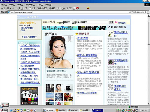Click the pink question mark help icon
Screen dimensions: 150x112
[x=116, y=22]
